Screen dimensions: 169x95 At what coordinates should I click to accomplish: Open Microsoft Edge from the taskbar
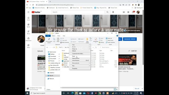point(72,93)
